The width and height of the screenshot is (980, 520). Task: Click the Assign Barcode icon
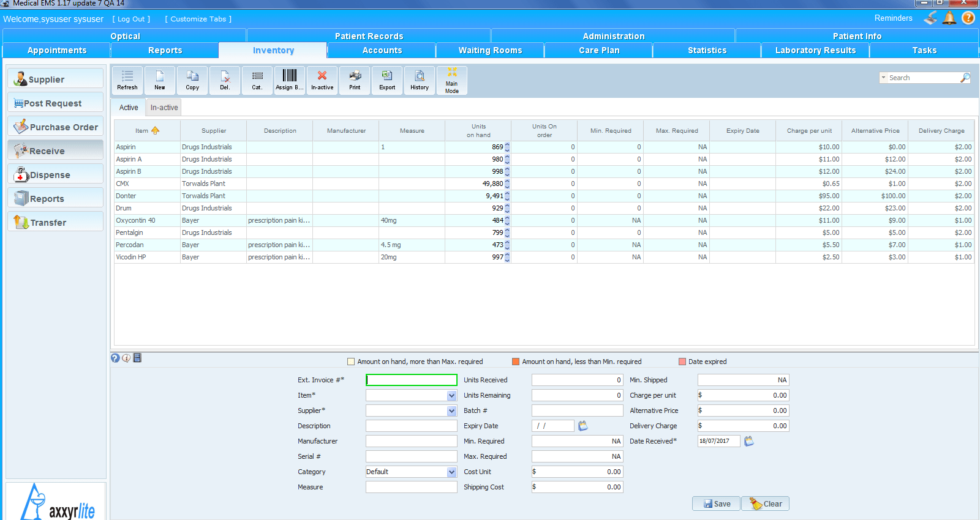pos(289,80)
